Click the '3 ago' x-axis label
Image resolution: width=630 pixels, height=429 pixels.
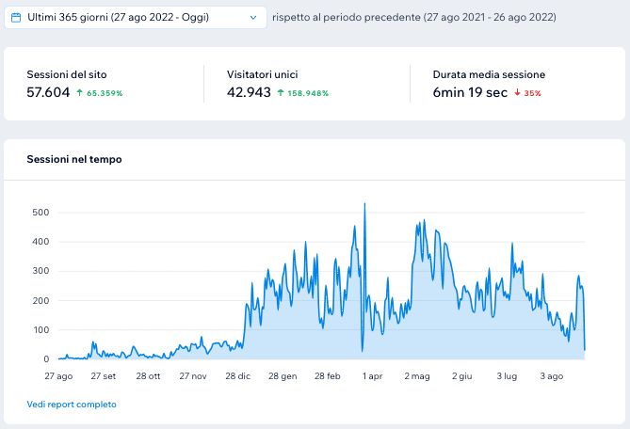[552, 376]
